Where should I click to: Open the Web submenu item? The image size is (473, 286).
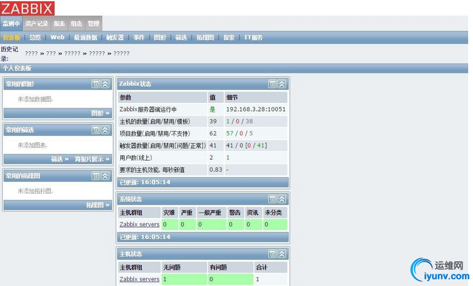pos(58,38)
